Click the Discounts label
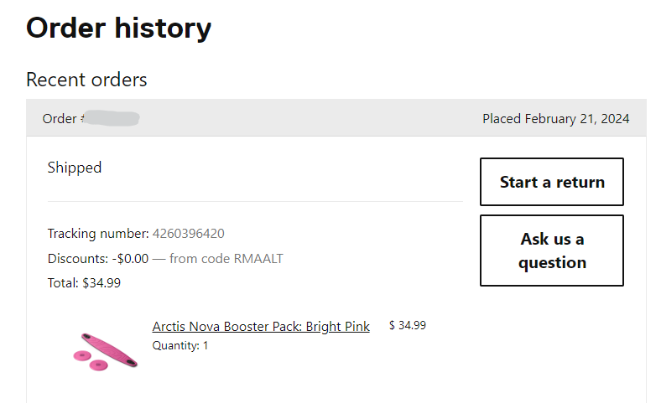This screenshot has height=403, width=661. (x=78, y=259)
